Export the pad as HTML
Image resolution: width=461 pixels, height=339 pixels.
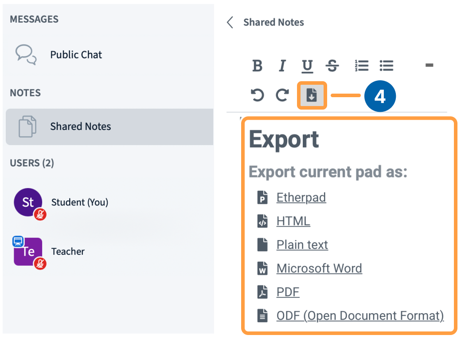[x=293, y=221]
